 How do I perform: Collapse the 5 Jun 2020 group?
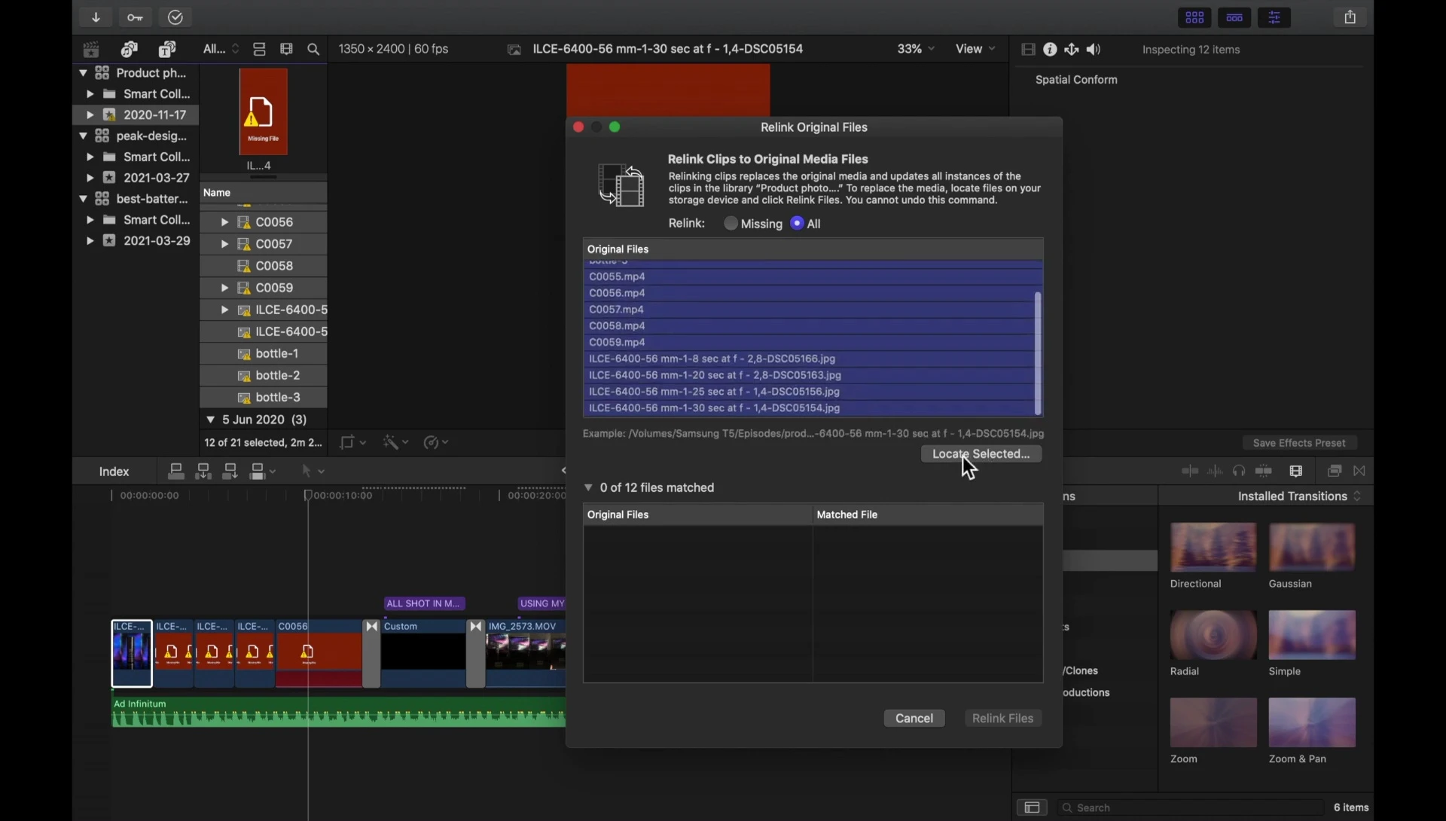tap(211, 420)
